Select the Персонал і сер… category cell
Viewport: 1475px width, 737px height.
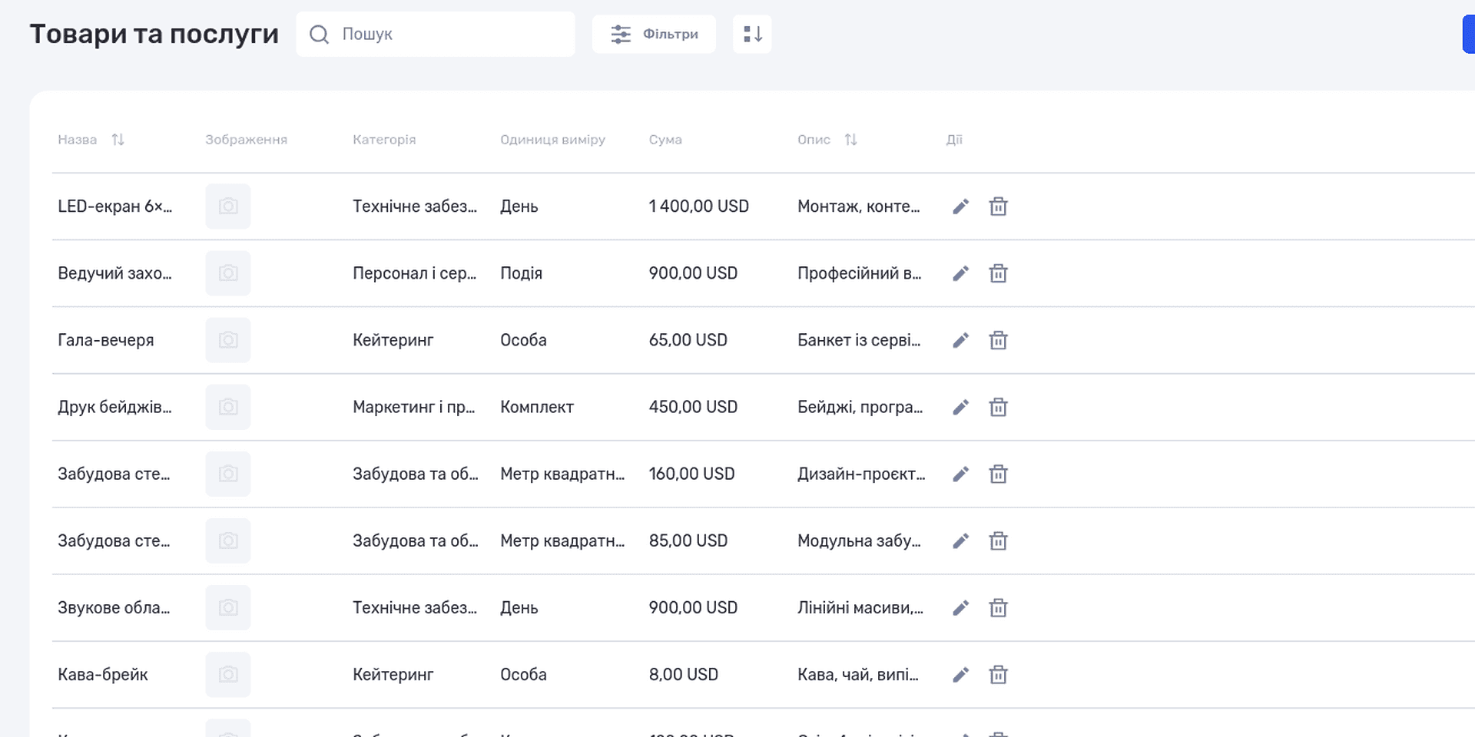click(415, 273)
